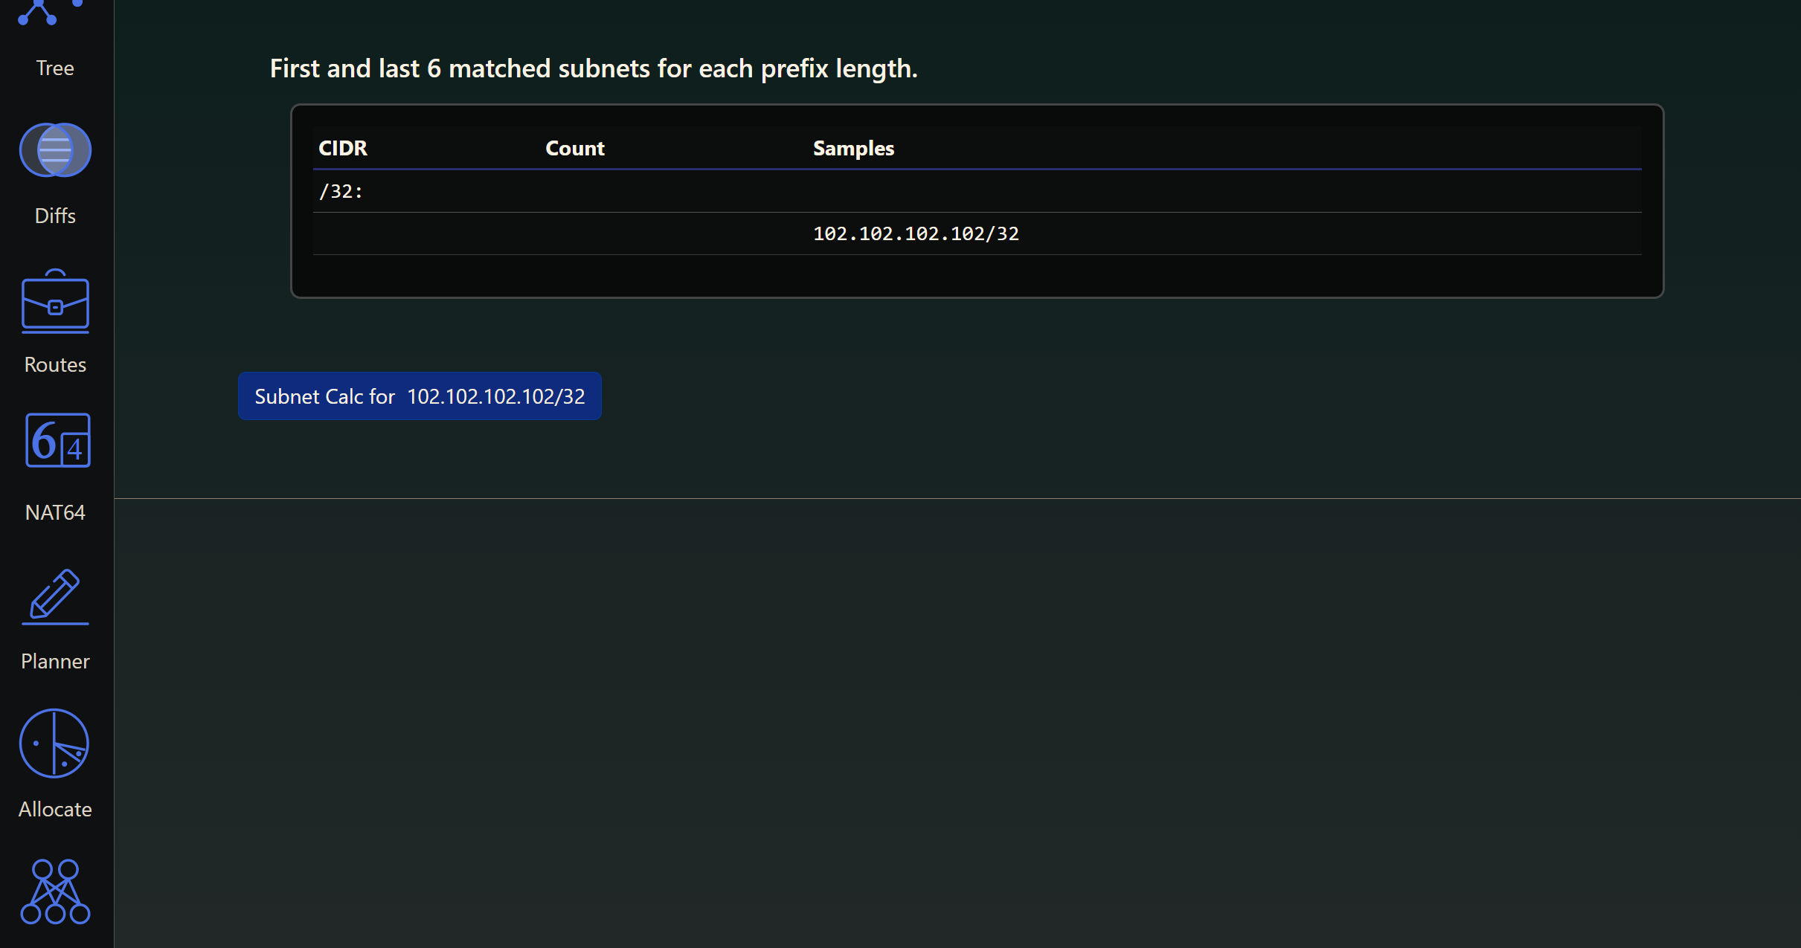
Task: Open the Routes briefcase icon
Action: [x=55, y=302]
